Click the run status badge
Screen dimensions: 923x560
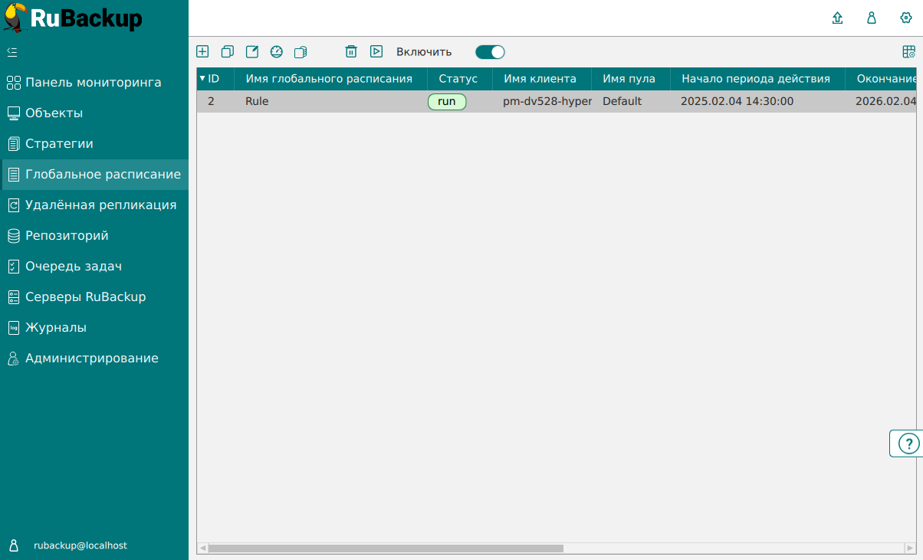(x=447, y=101)
